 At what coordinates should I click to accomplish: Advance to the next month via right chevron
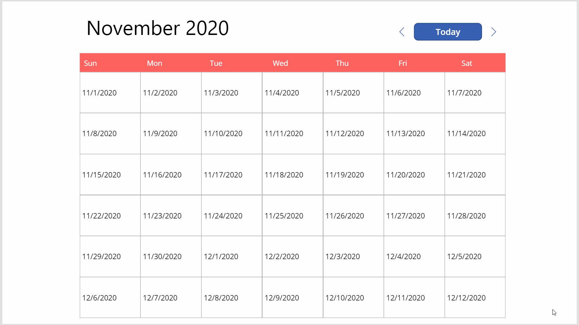(493, 32)
